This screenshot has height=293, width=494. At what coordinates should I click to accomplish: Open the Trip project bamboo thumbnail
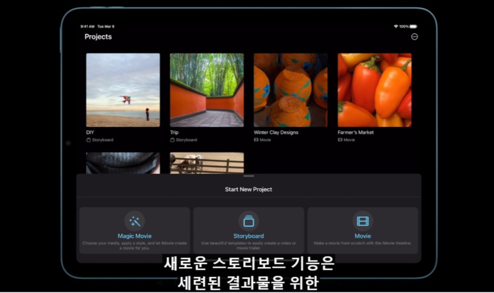(x=207, y=90)
